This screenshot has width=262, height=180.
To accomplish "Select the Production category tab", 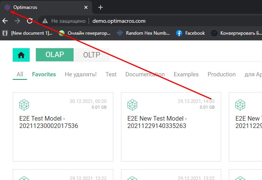I will 222,74.
